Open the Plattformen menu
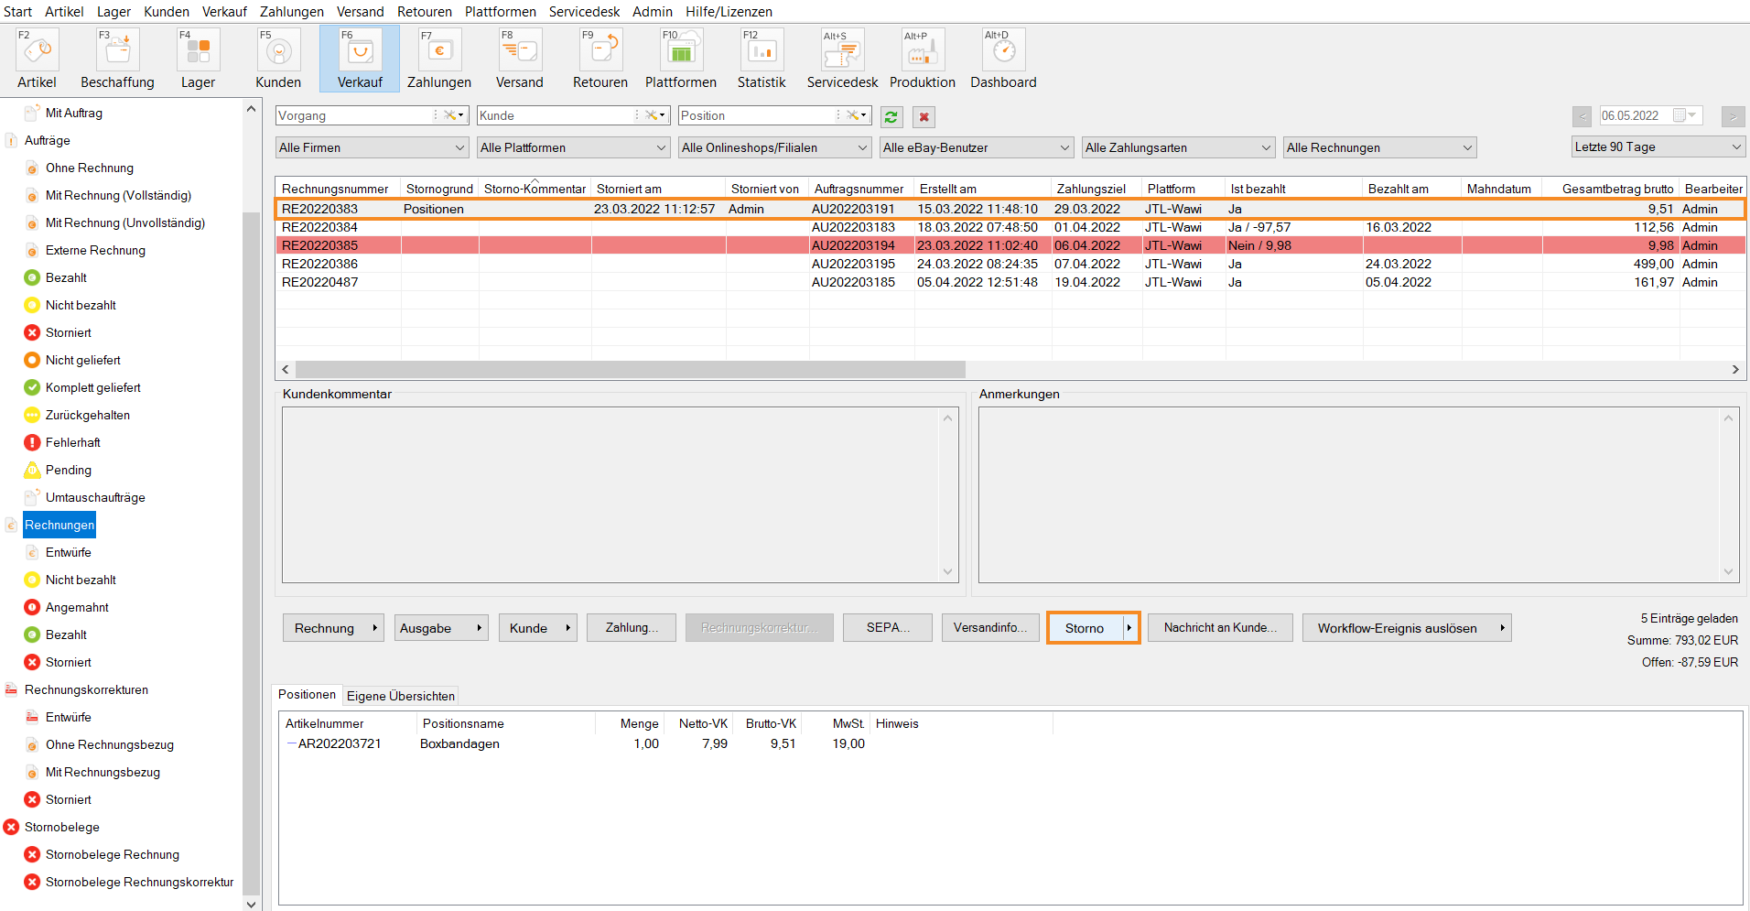Viewport: 1750px width, 911px height. pos(500,12)
